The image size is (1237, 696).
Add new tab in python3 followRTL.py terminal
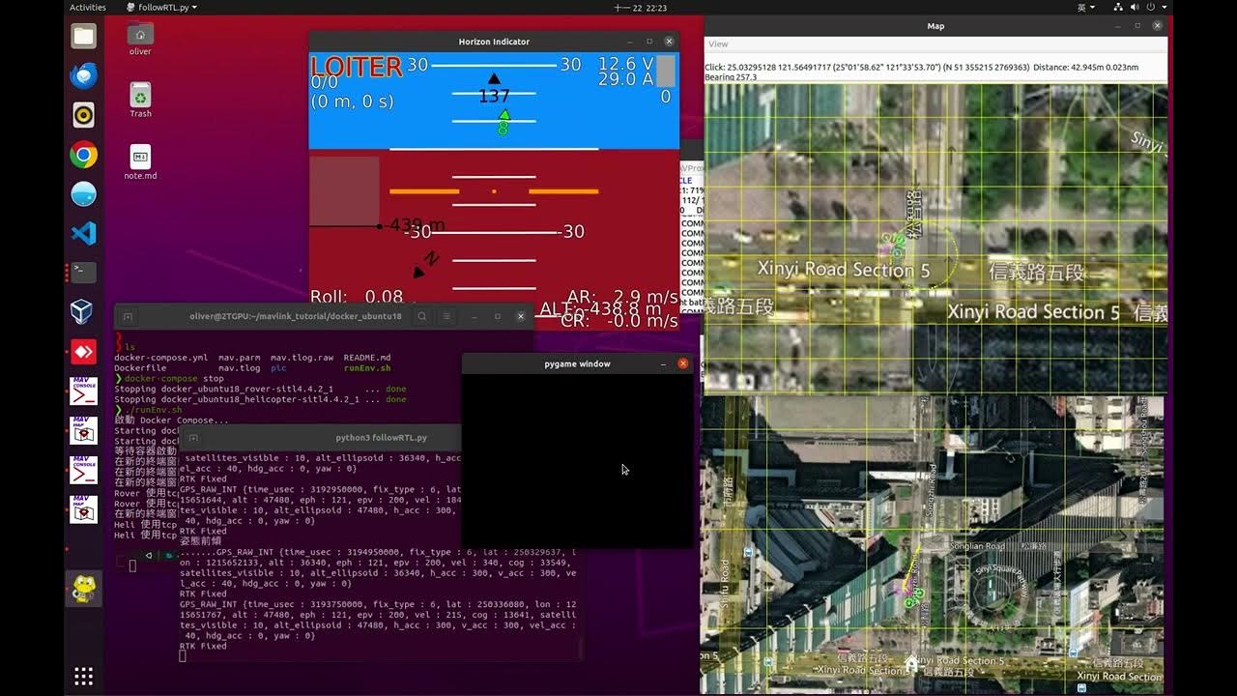[x=193, y=438]
